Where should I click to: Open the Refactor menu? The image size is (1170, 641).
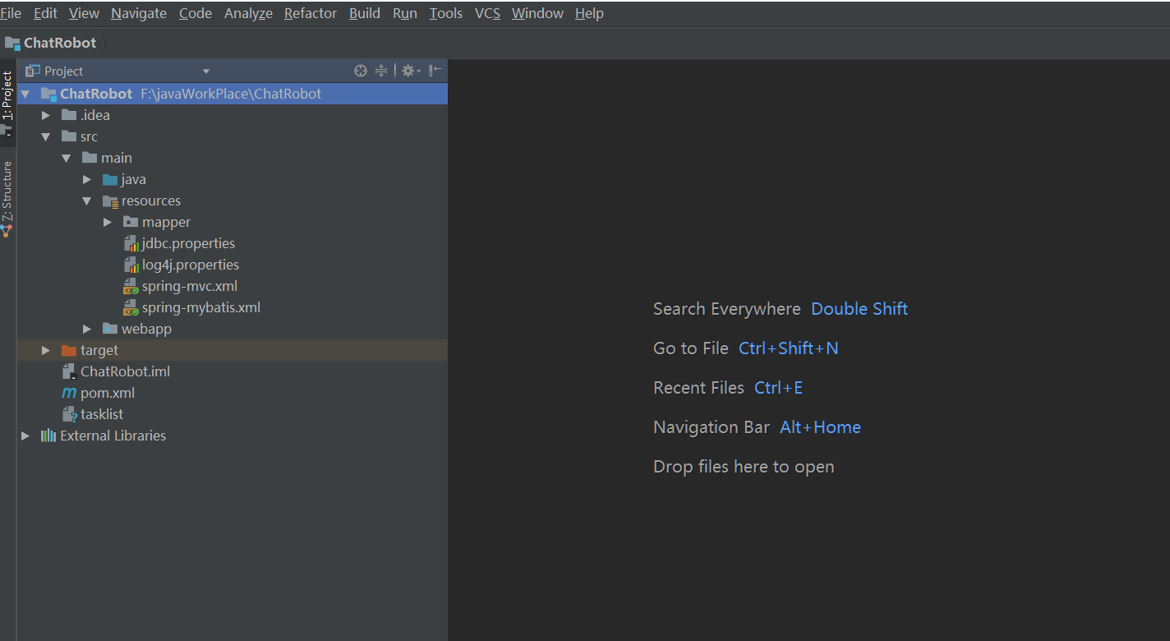pyautogui.click(x=311, y=13)
